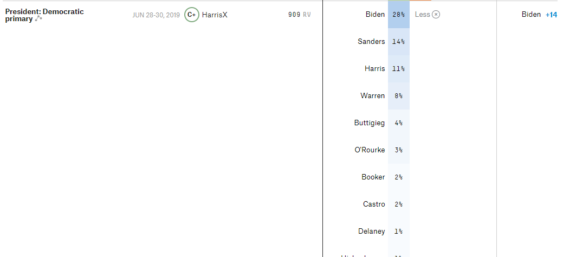Click Sanders' 14% result cell
This screenshot has width=576, height=257.
pos(398,42)
